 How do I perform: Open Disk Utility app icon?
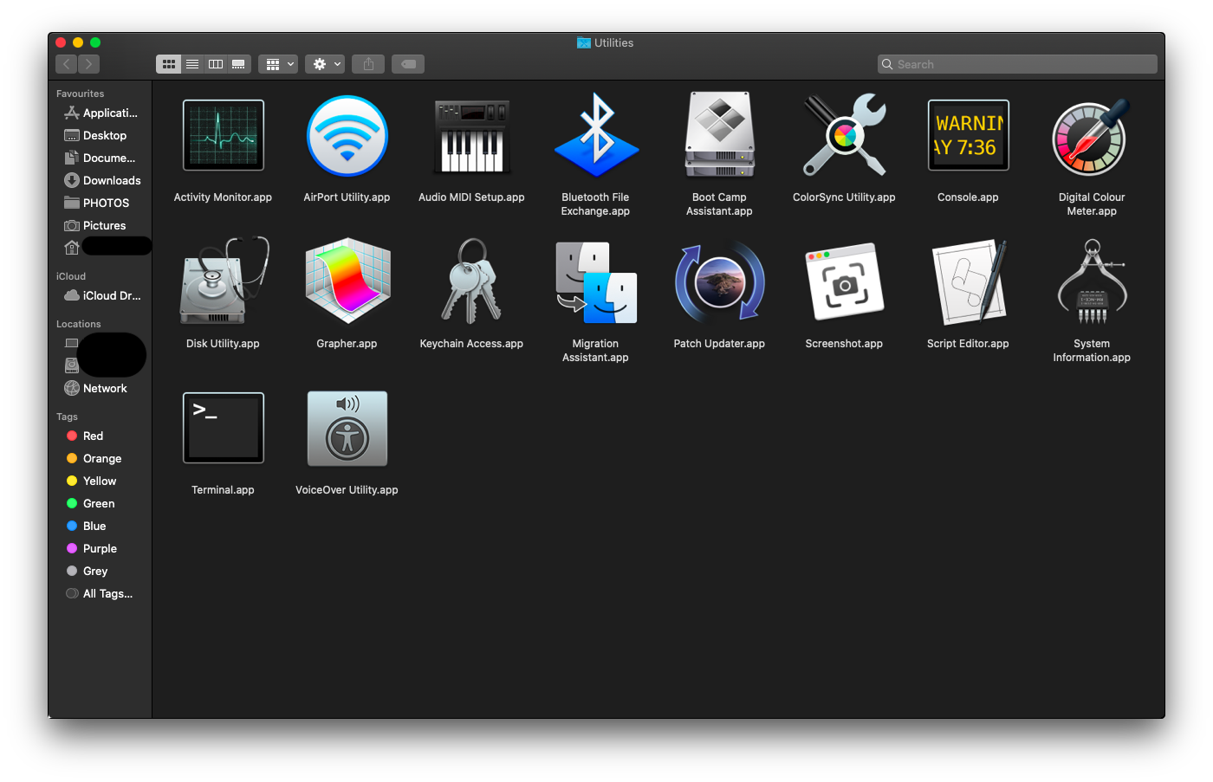(223, 281)
